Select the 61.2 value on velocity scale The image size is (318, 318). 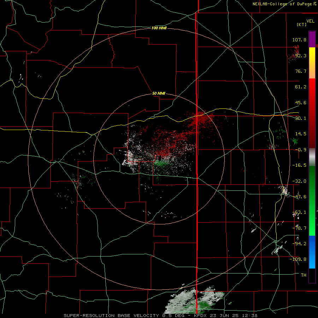301,87
